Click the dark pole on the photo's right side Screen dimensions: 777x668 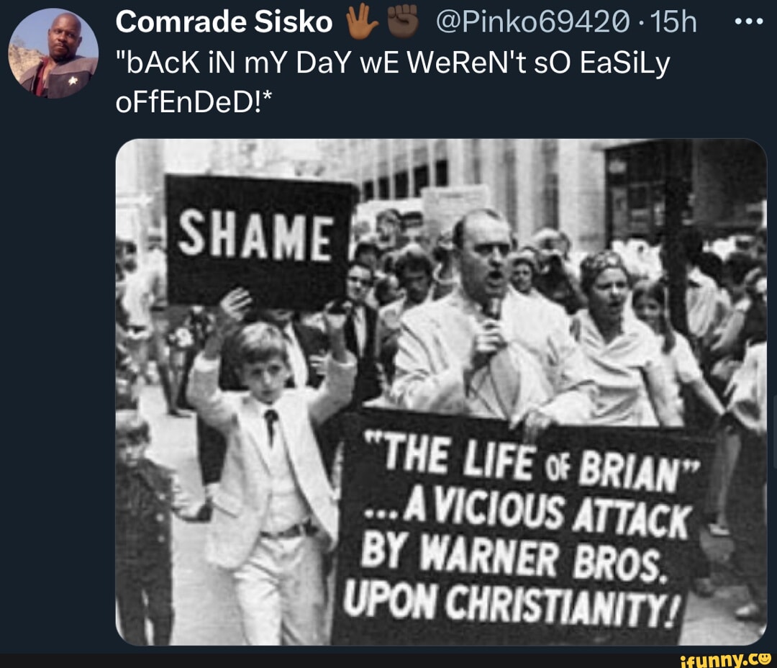(x=676, y=238)
